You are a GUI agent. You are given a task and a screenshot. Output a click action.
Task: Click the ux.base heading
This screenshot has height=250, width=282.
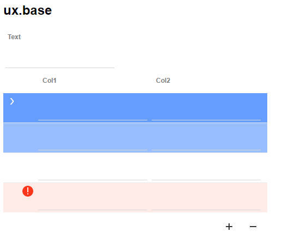point(28,10)
